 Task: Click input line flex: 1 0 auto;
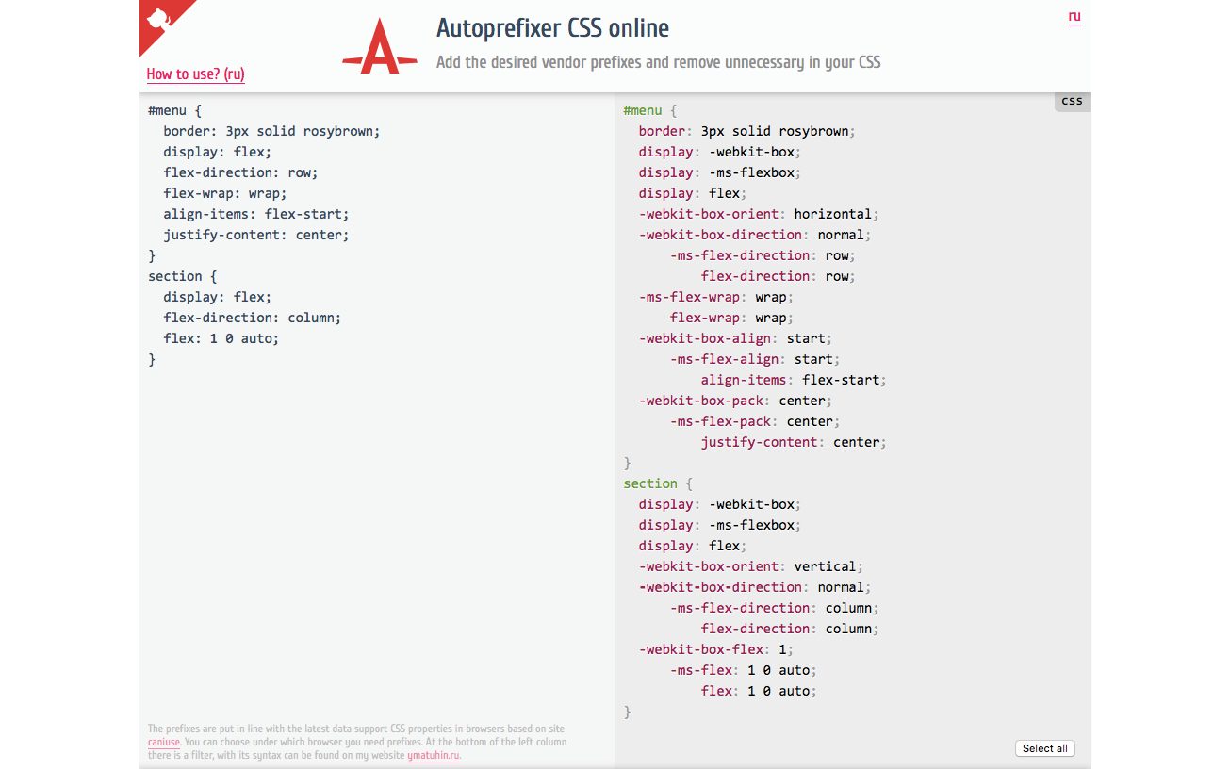click(221, 338)
